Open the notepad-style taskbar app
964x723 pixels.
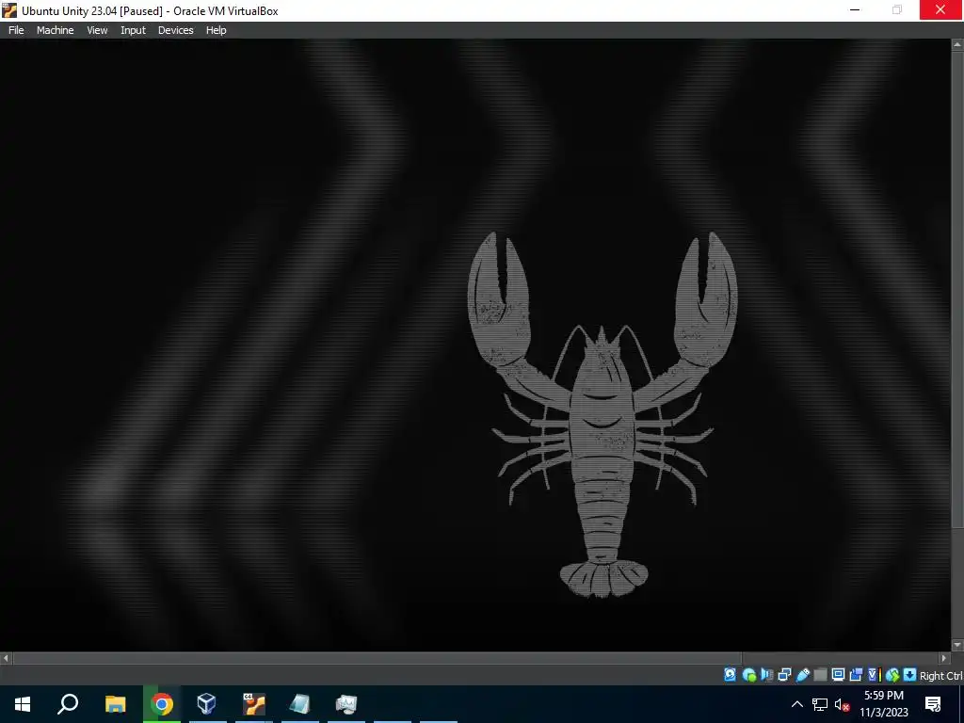299,704
